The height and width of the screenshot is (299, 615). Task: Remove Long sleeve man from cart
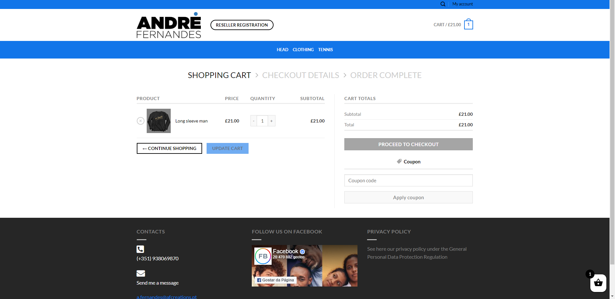140,121
